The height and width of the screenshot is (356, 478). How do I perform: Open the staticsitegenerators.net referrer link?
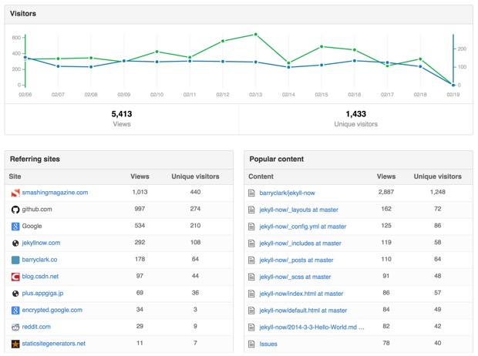[54, 343]
